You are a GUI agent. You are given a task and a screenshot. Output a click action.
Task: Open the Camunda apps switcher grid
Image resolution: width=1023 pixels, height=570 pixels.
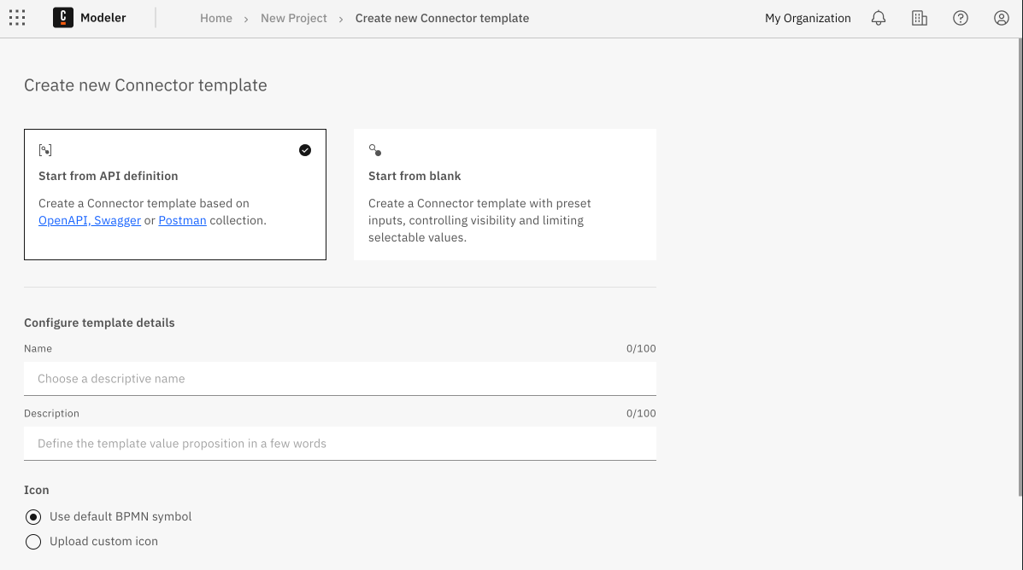(x=17, y=17)
